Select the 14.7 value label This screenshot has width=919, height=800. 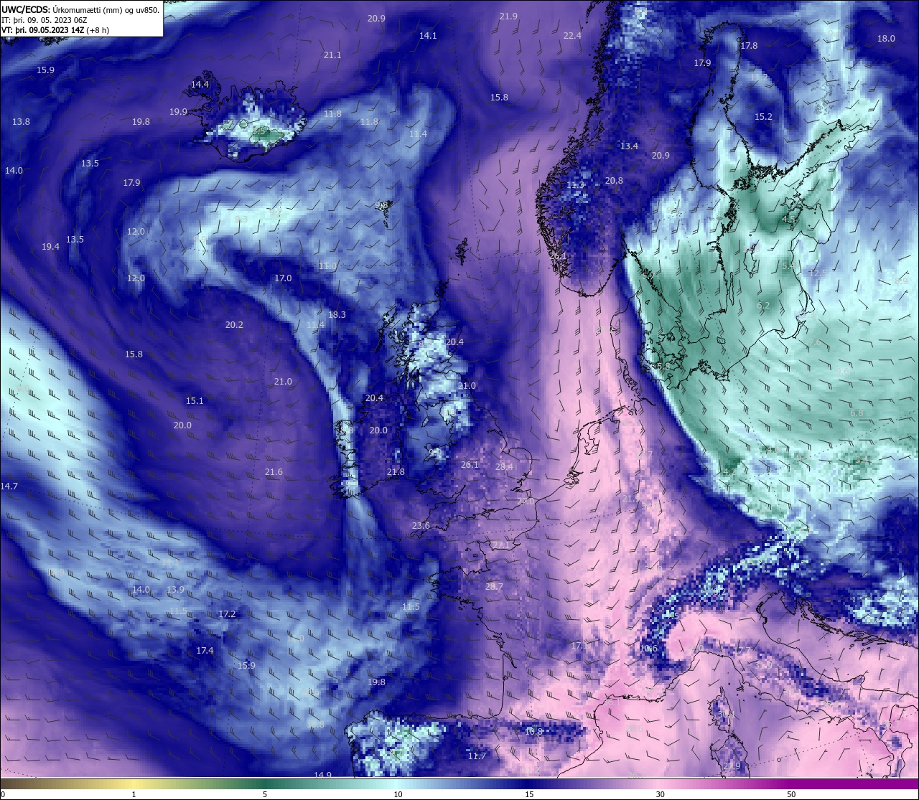pos(9,486)
